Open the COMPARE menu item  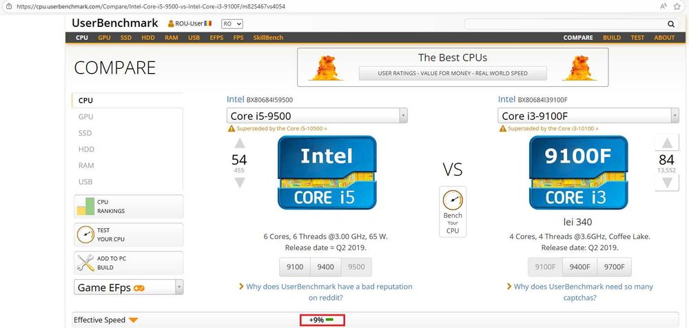click(x=578, y=38)
